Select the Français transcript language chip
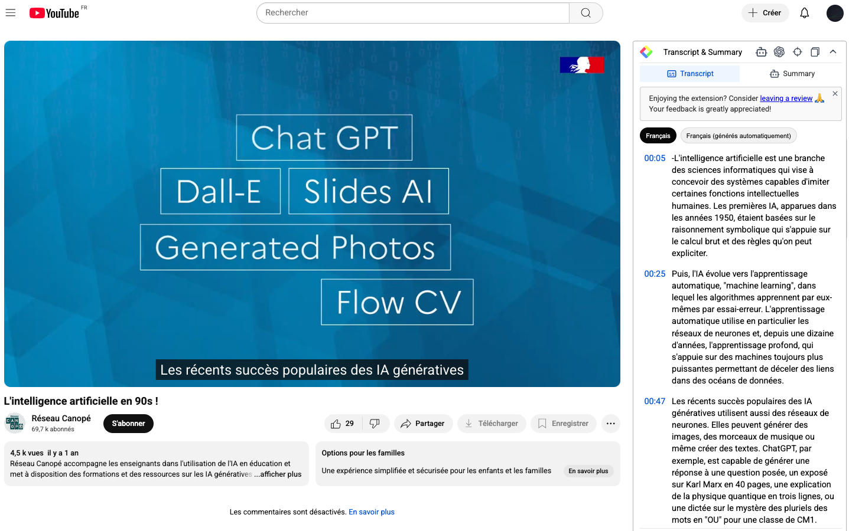This screenshot has height=531, width=849. [658, 136]
